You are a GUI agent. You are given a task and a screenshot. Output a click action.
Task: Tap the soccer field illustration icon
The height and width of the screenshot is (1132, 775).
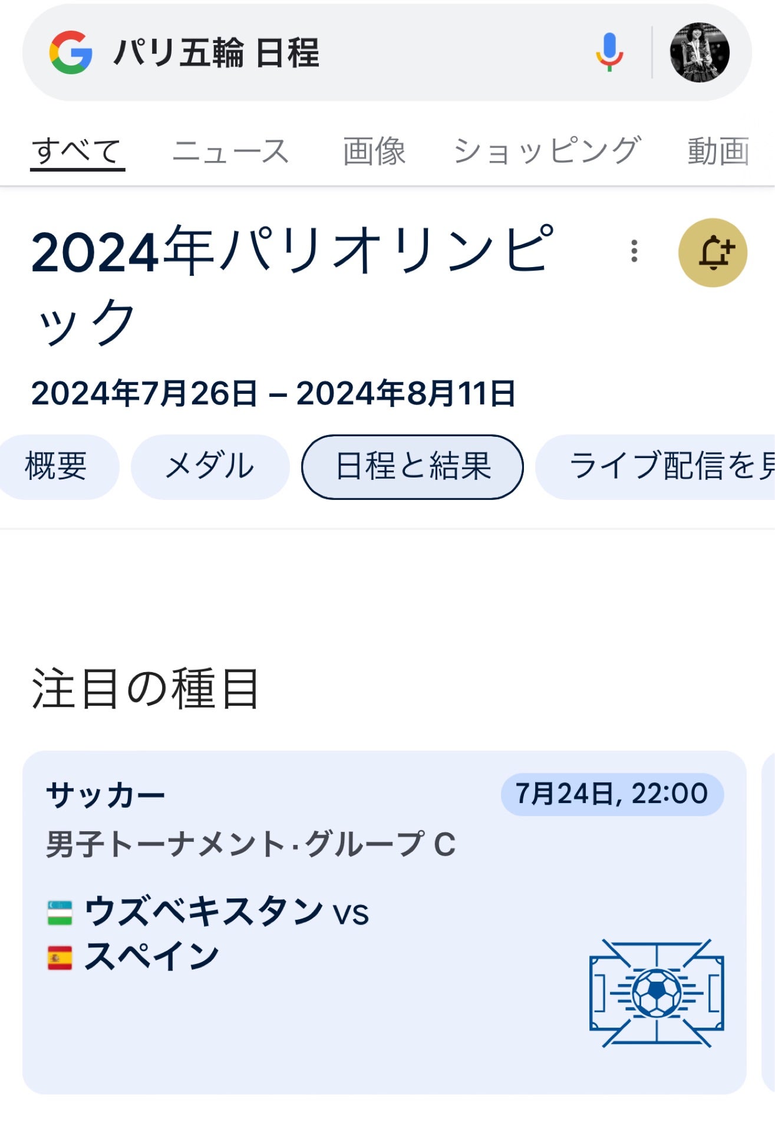pyautogui.click(x=657, y=993)
